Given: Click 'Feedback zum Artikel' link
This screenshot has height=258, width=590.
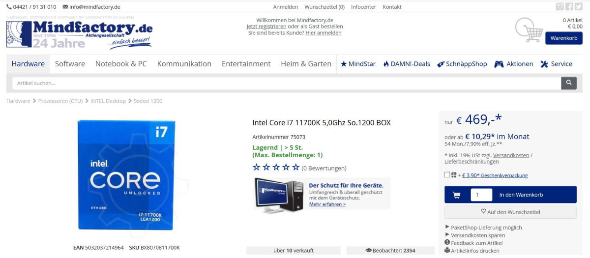Looking at the screenshot, I should tap(476, 243).
